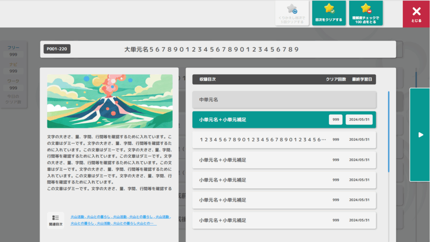The width and height of the screenshot is (430, 242).
Task: Click the 2024/05/31 date in highlighted row
Action: pos(359,120)
